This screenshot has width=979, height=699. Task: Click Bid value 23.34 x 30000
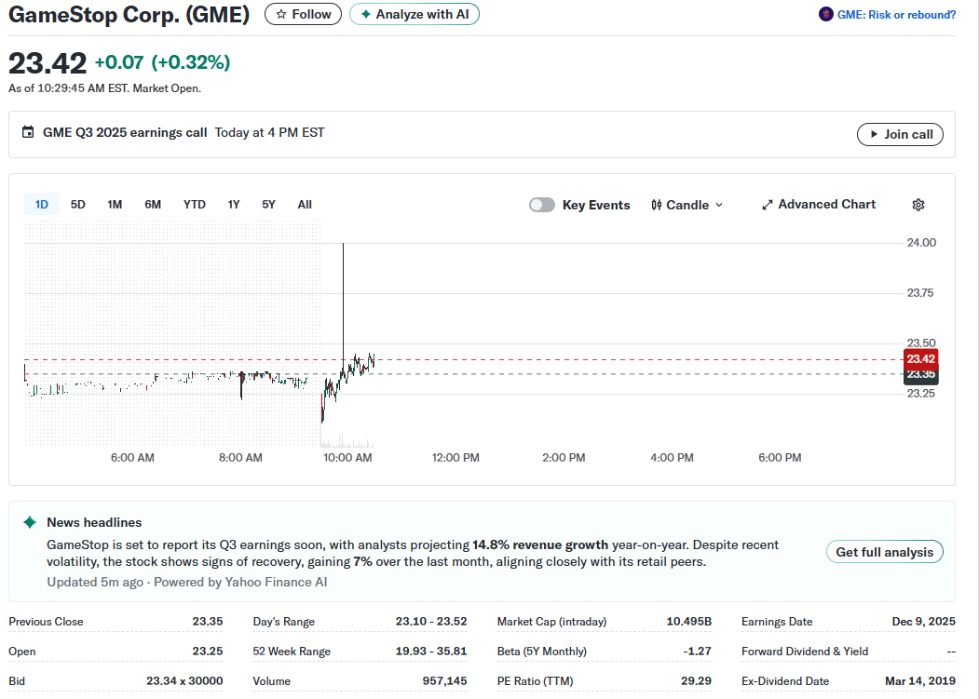pyautogui.click(x=184, y=681)
